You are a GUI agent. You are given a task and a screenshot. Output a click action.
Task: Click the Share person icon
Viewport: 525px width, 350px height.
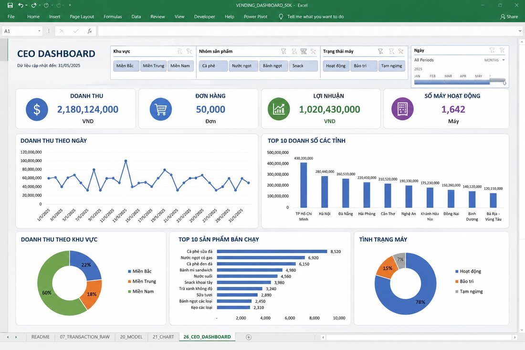click(503, 16)
